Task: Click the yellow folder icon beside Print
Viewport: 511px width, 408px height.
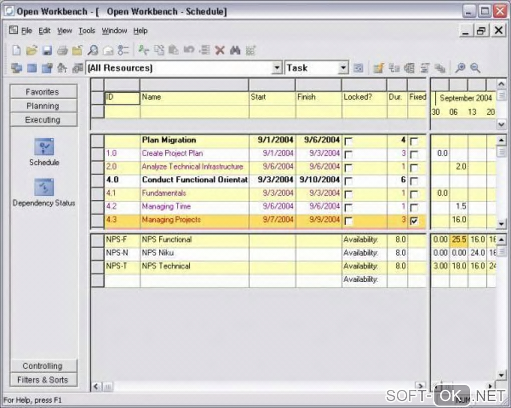Action: pos(78,50)
